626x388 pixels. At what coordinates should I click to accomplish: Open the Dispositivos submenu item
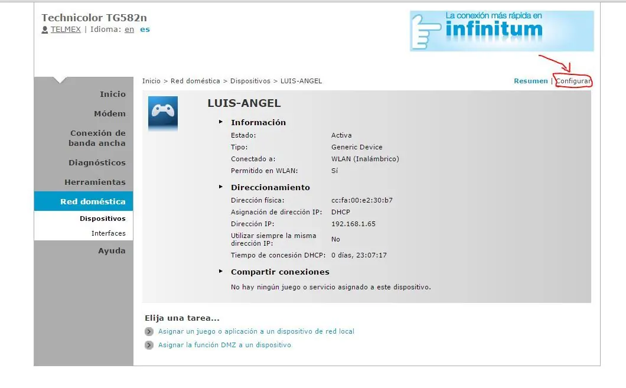(x=103, y=219)
